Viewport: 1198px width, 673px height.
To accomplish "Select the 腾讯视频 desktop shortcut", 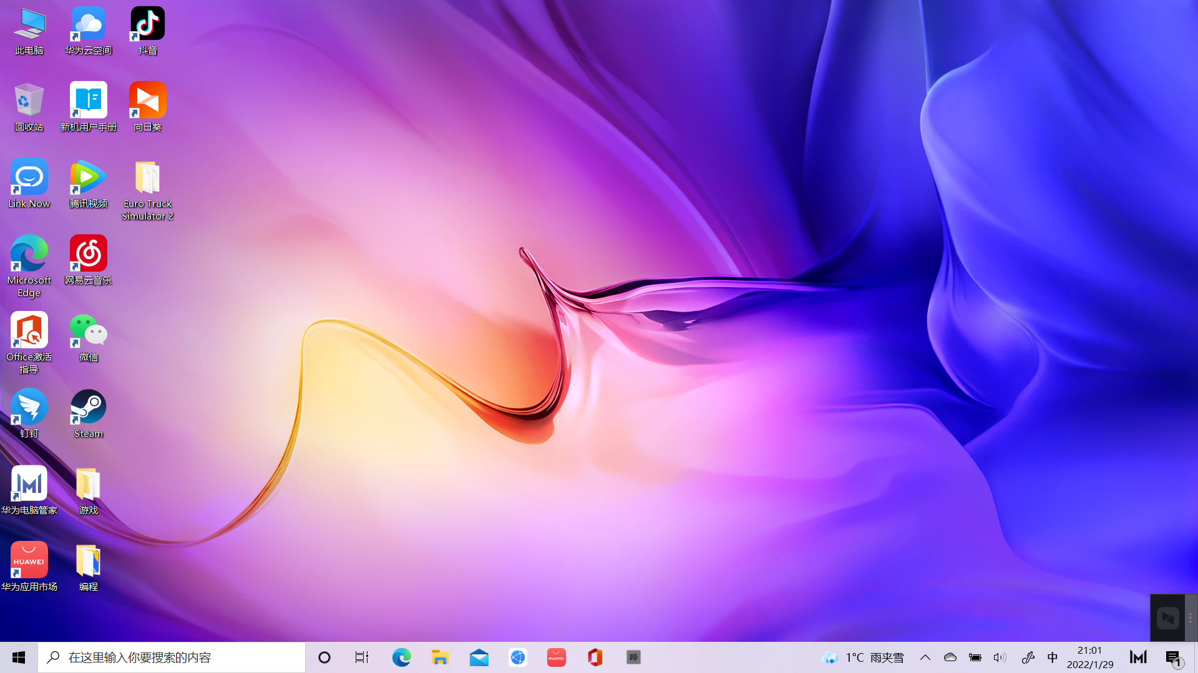I will click(89, 184).
